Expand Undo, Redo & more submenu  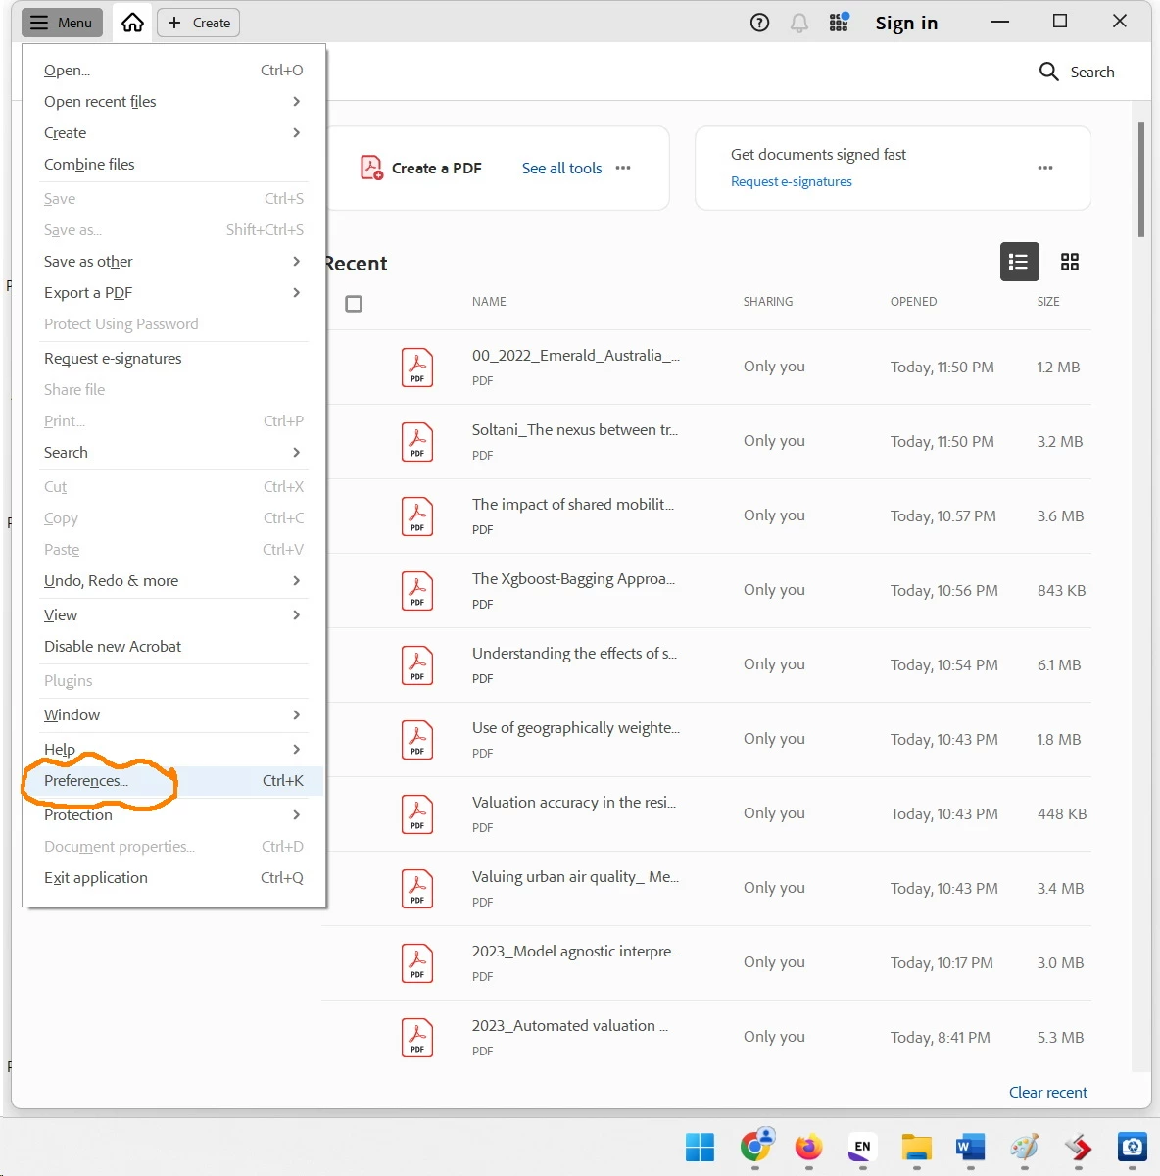[173, 581]
